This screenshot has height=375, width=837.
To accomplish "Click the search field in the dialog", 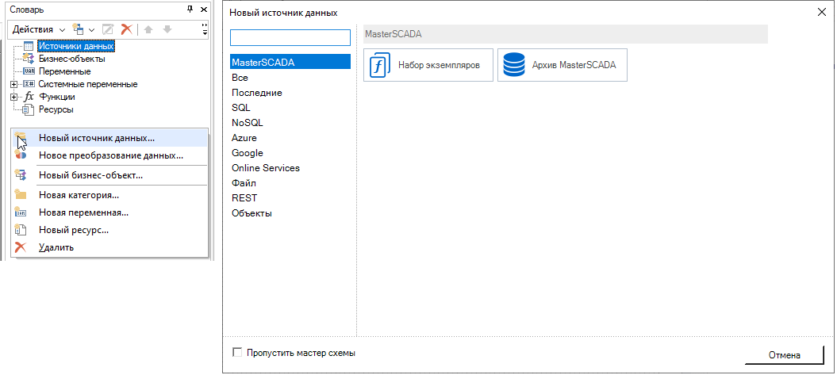I will [290, 38].
